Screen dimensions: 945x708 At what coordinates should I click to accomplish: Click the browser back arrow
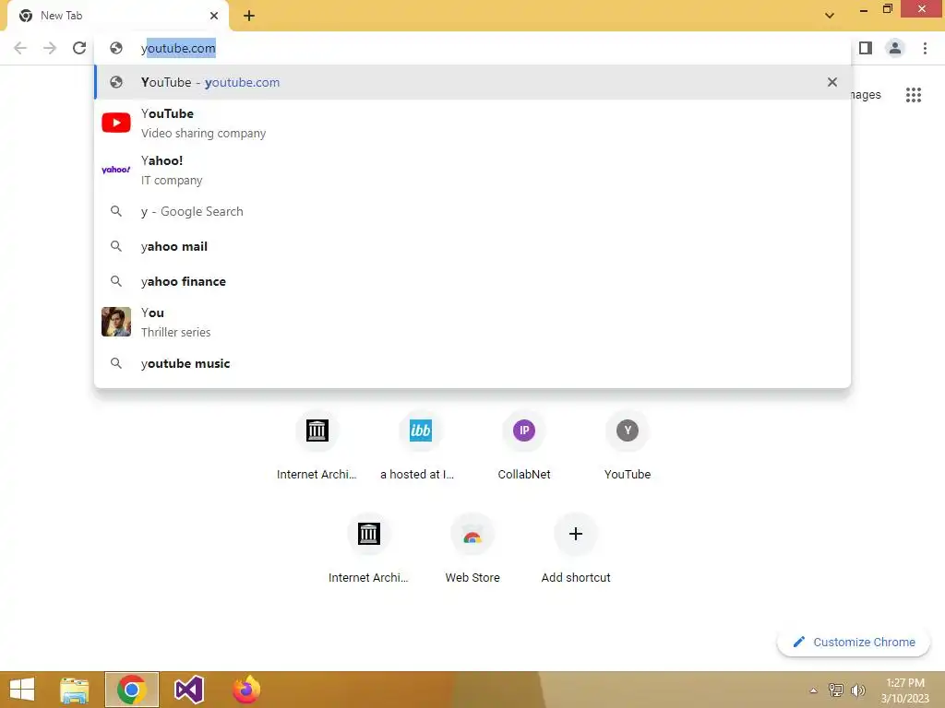[20, 48]
